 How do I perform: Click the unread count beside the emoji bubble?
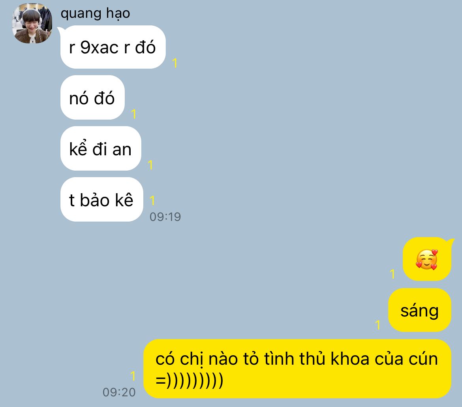click(x=392, y=274)
